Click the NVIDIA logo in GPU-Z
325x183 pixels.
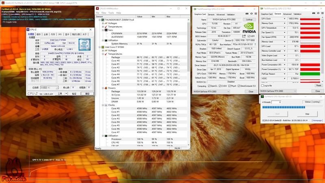coord(249,28)
